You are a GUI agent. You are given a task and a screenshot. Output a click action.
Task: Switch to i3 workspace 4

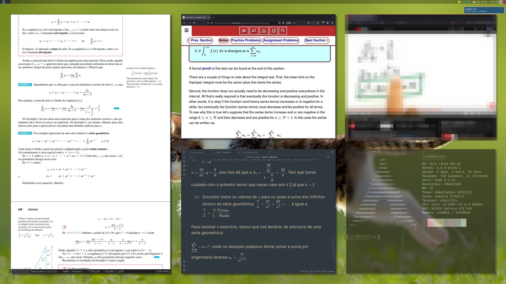click(x=9, y=2)
